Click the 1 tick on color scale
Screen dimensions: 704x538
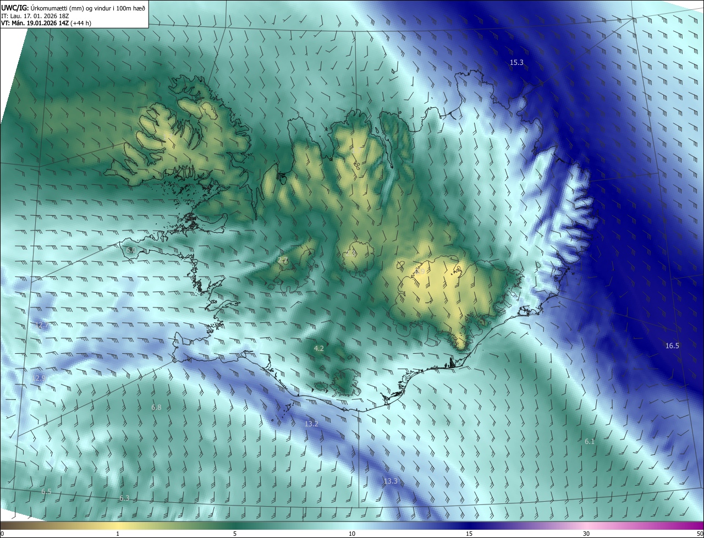118,534
